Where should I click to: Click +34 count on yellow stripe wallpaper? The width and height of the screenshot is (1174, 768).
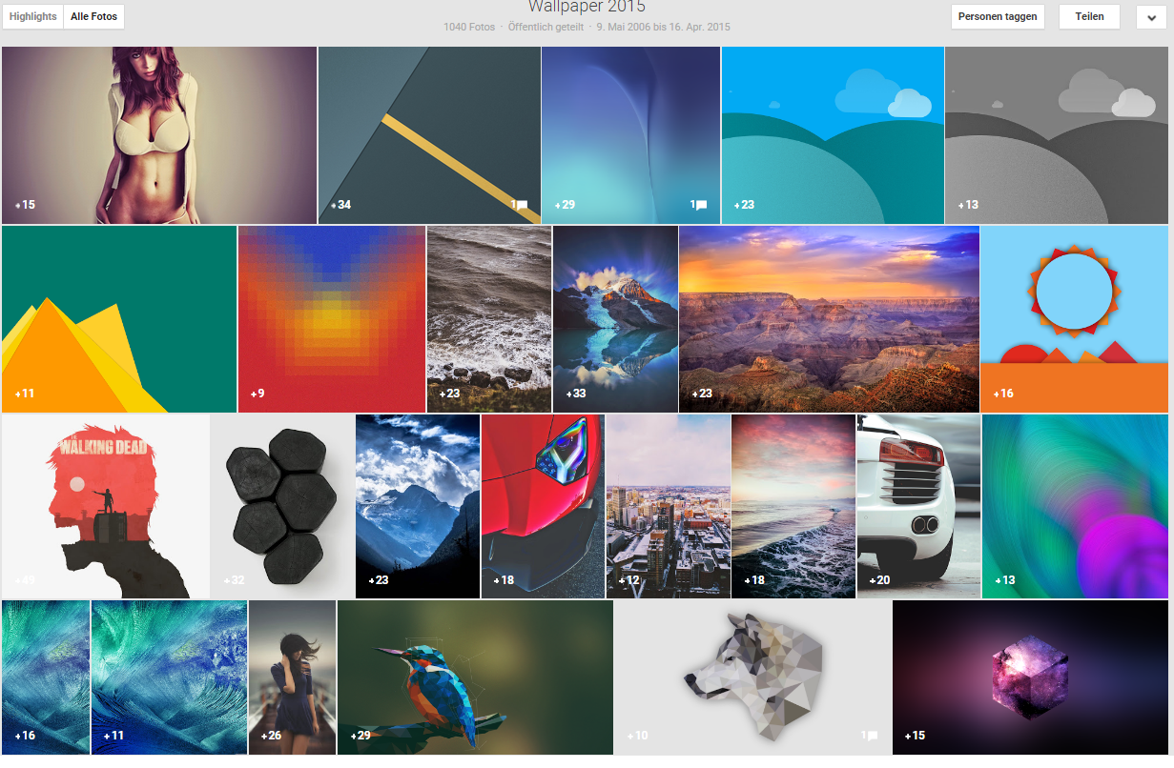pyautogui.click(x=340, y=205)
